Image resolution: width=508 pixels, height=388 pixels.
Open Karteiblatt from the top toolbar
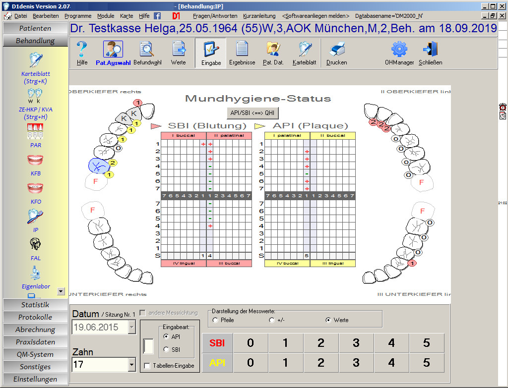click(x=304, y=53)
